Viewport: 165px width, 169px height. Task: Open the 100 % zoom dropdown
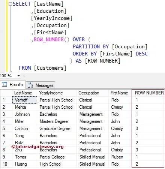coord(19,76)
